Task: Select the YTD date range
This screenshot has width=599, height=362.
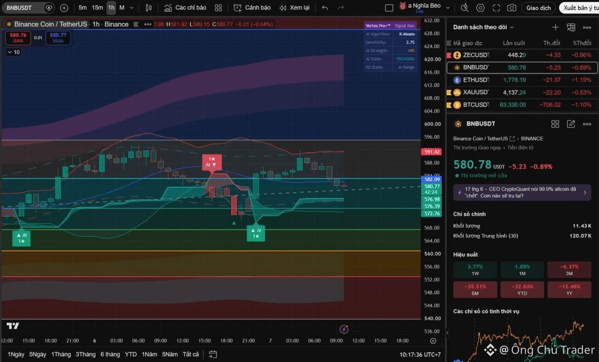Action: [x=131, y=355]
